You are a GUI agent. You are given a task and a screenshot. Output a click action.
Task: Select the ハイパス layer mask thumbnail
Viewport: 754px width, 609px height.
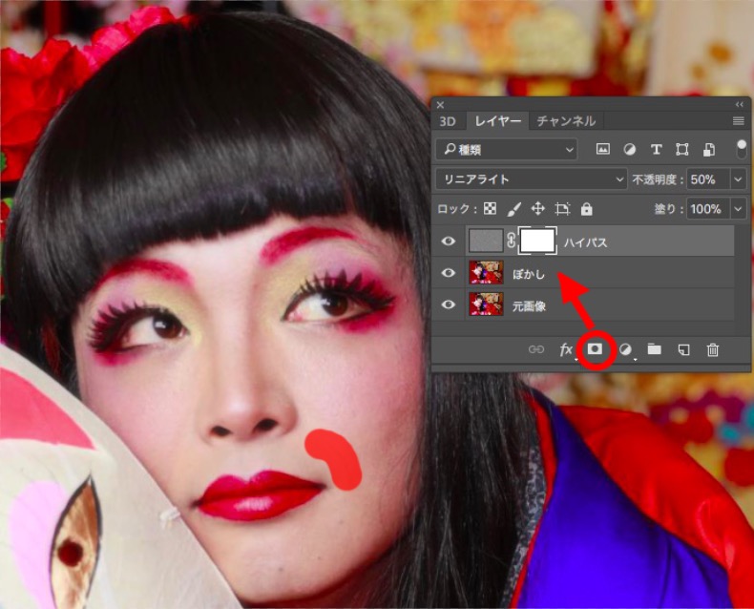point(537,241)
